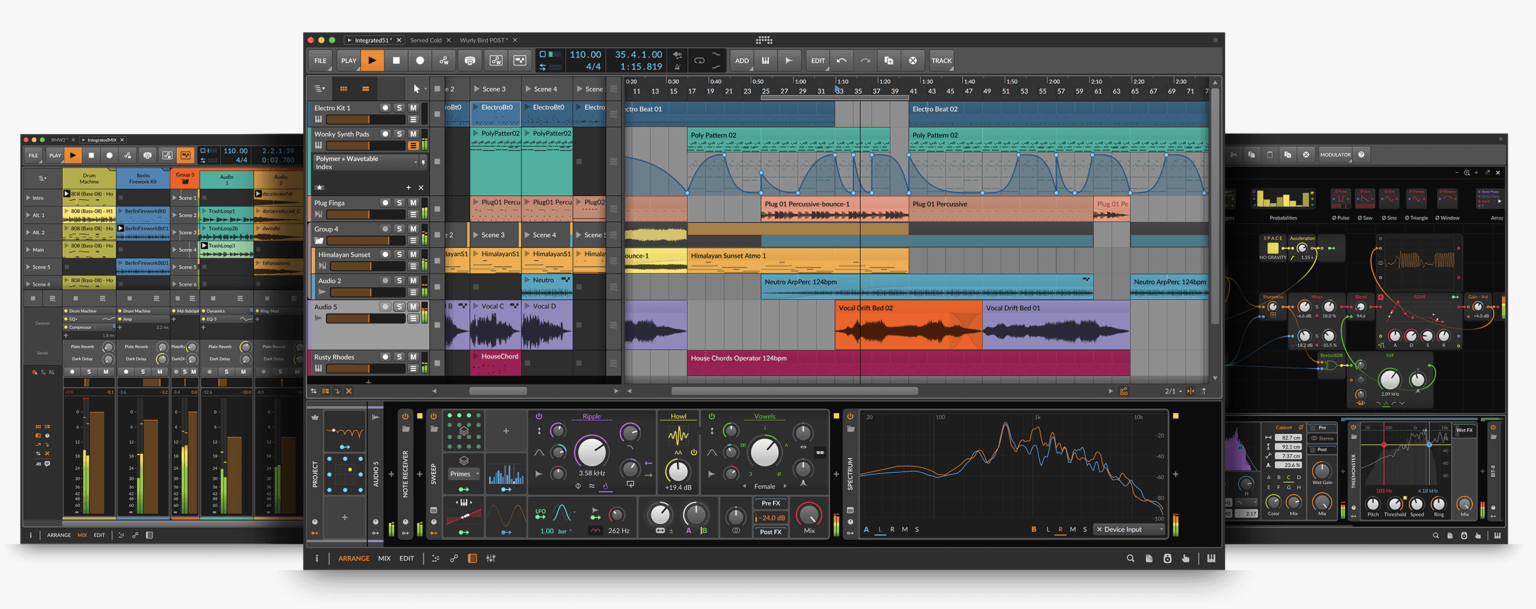The image size is (1536, 609).
Task: Mute the Rusty Rhodes track
Action: click(413, 357)
